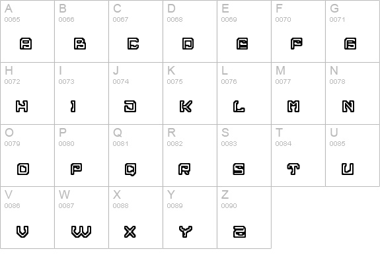380x278 pixels.
Task: Click the narrow I glyph
Action: pos(73,106)
